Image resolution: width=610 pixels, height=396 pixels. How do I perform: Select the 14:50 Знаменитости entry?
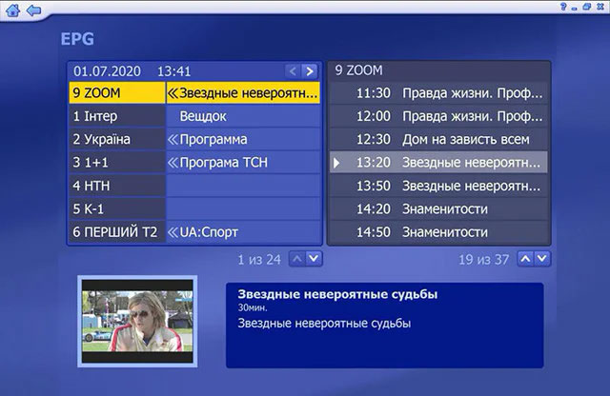pyautogui.click(x=438, y=232)
